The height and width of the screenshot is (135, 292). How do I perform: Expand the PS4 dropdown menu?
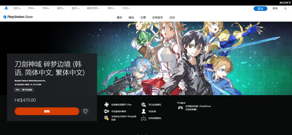[46, 8]
